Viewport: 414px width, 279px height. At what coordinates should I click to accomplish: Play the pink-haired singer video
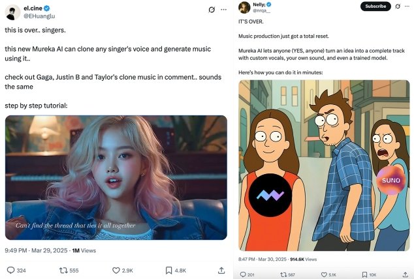coord(116,177)
